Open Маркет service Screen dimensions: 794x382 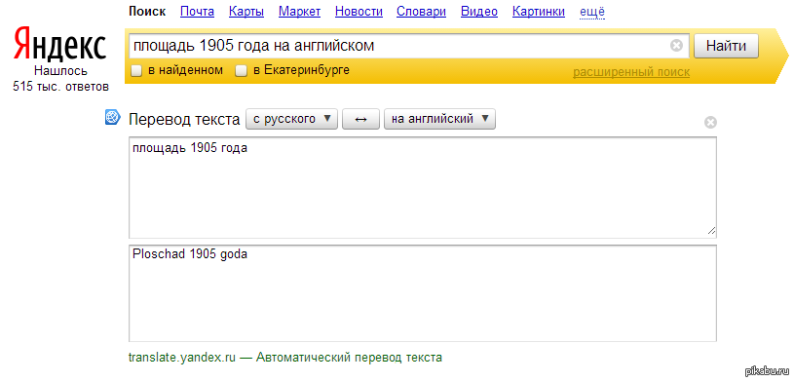[300, 12]
